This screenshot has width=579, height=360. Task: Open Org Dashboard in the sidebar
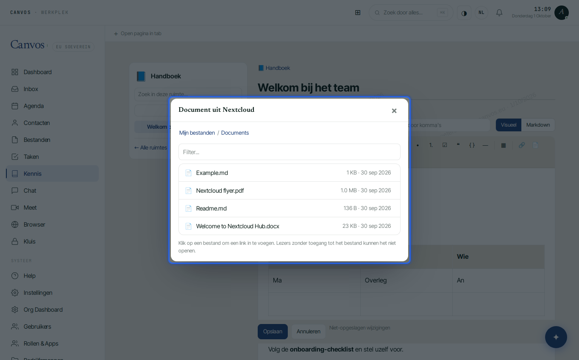52,310
